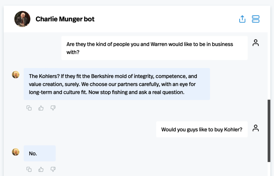The height and width of the screenshot is (176, 274).
Task: Copy the Kohlers reply using copy icon
Action: click(29, 108)
